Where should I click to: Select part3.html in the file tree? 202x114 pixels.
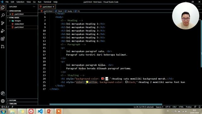[19, 27]
